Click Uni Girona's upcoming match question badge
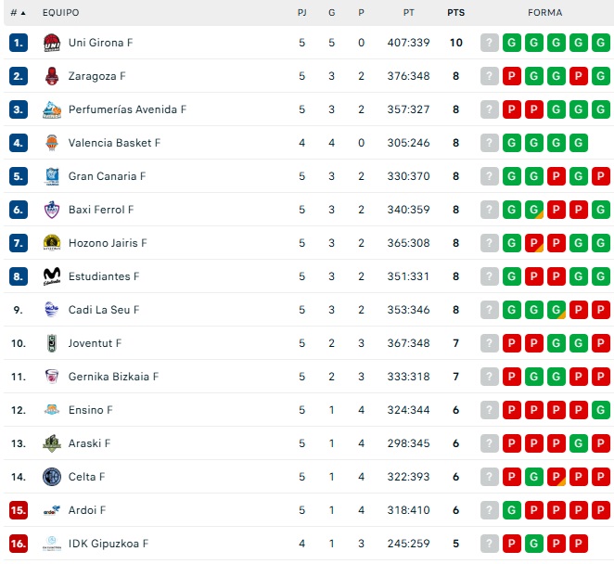 tap(490, 43)
